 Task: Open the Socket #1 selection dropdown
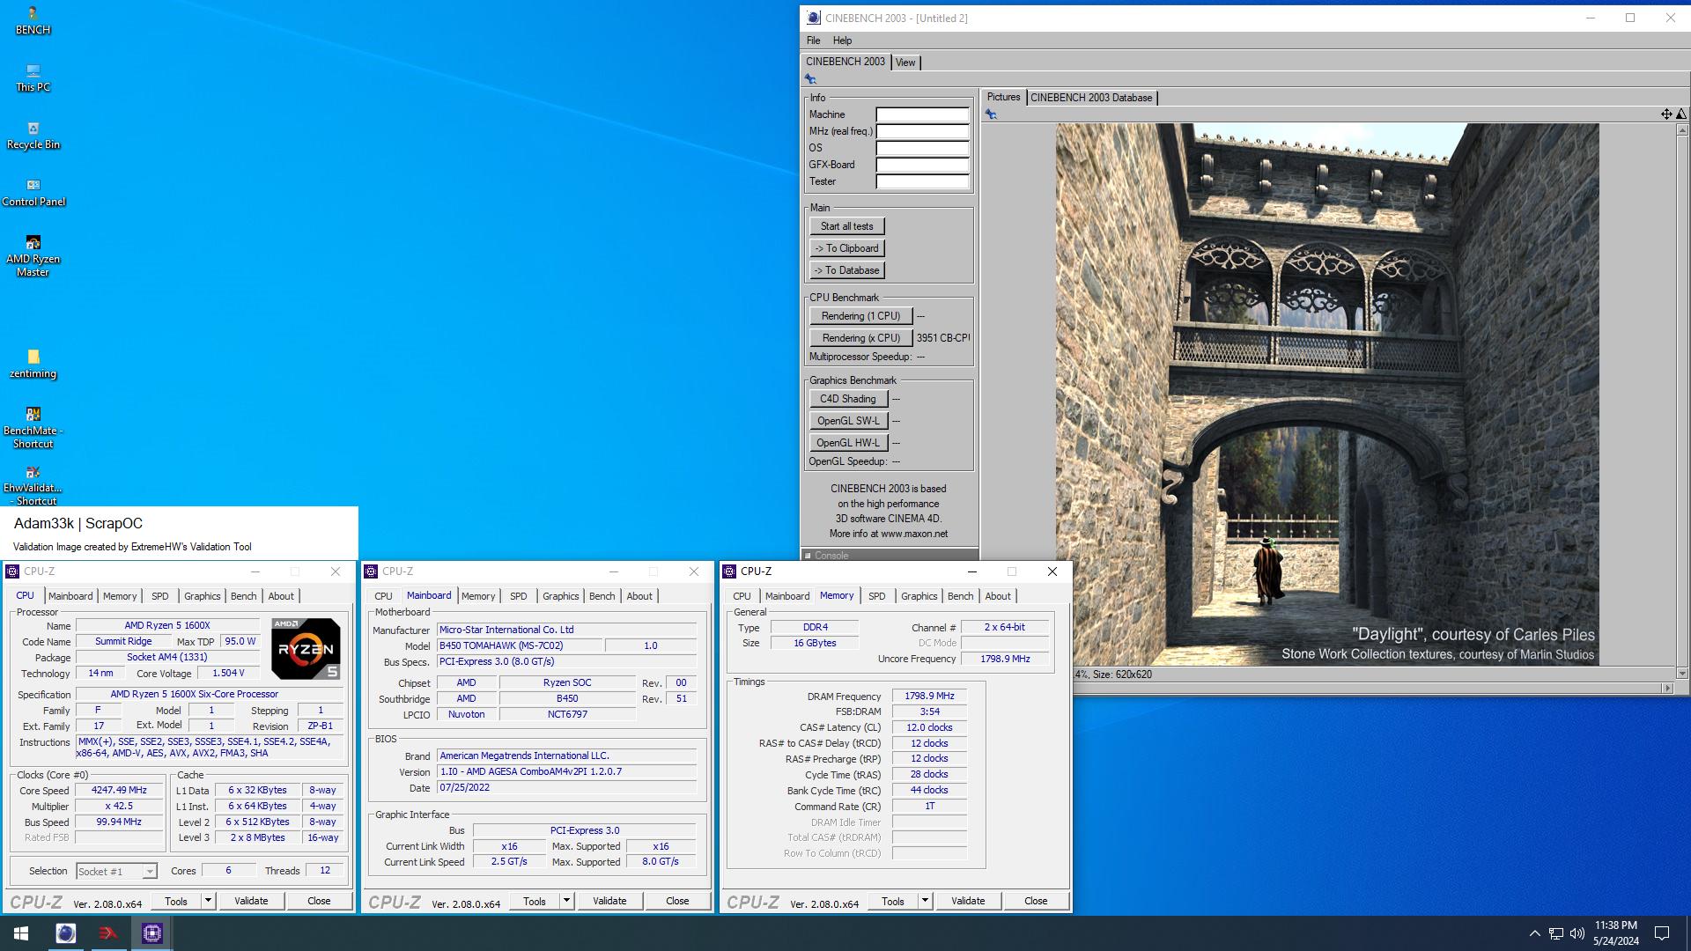(x=115, y=872)
